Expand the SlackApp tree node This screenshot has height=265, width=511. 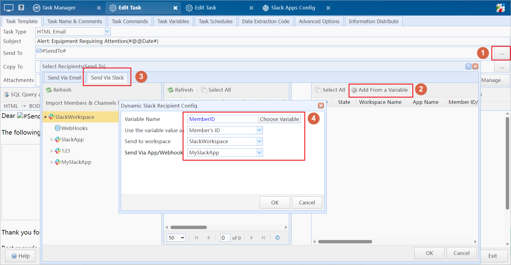point(52,140)
